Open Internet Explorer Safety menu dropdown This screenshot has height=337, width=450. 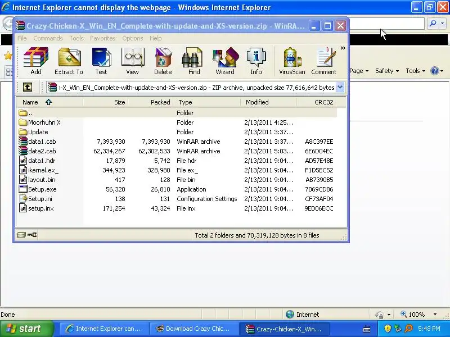pos(387,71)
